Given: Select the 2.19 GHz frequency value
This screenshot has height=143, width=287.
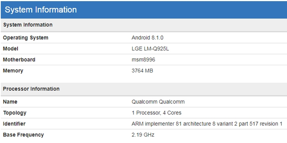Looking at the screenshot, I should point(143,135).
